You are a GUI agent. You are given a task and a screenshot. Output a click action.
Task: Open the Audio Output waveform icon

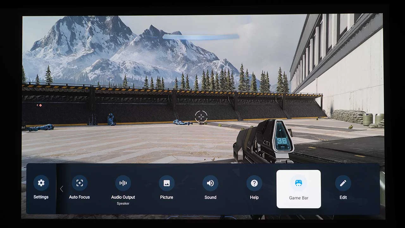click(123, 183)
